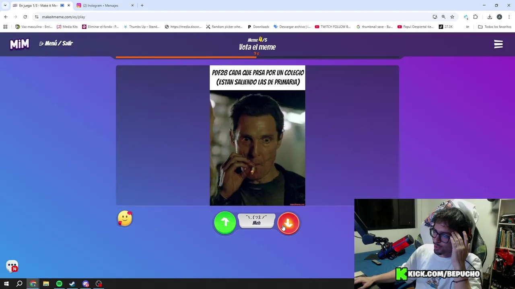The width and height of the screenshot is (515, 289).
Task: Open the chat bubble with 14 notifications
Action: (12, 266)
